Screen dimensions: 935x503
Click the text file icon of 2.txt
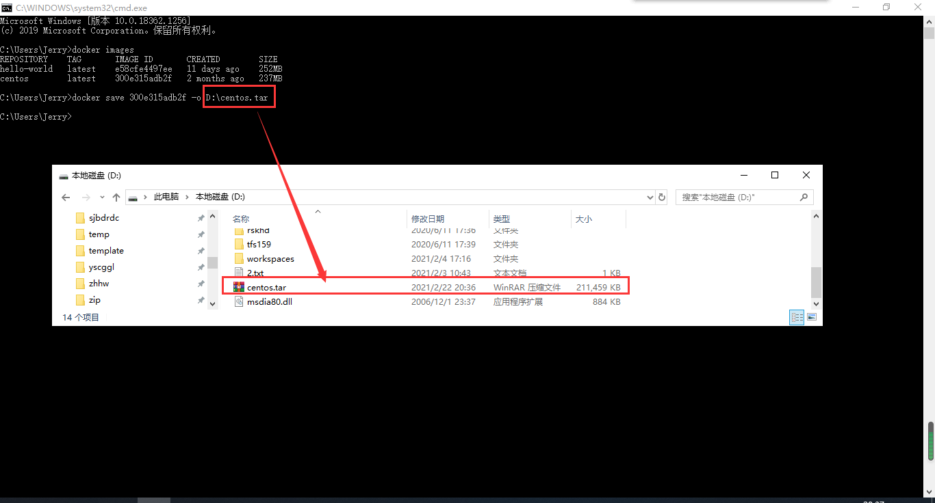point(239,273)
